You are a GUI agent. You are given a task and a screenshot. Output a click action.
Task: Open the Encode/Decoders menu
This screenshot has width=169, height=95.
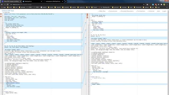click(x=126, y=11)
